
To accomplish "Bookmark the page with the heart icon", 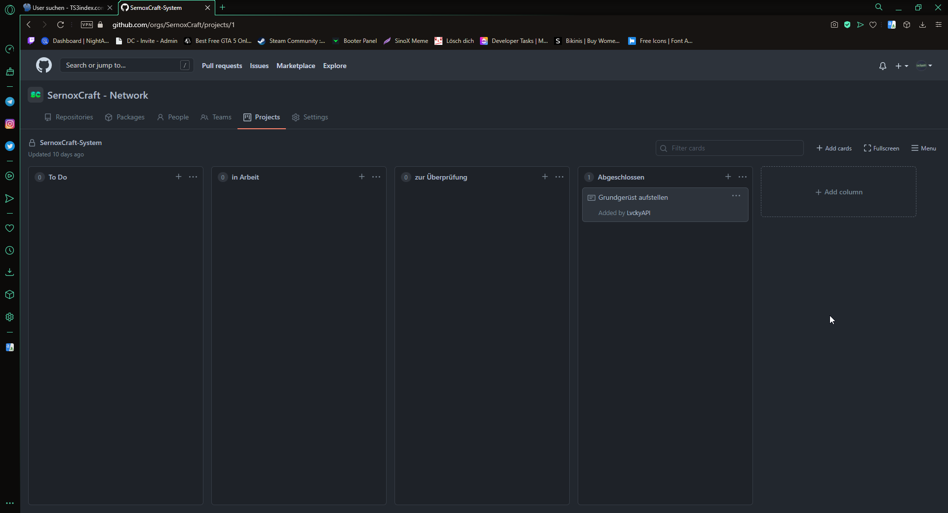I will [873, 25].
